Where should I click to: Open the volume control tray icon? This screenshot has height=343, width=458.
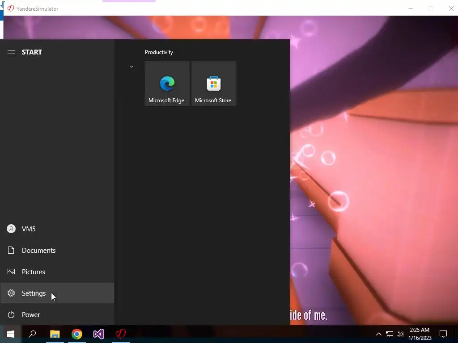(400, 334)
